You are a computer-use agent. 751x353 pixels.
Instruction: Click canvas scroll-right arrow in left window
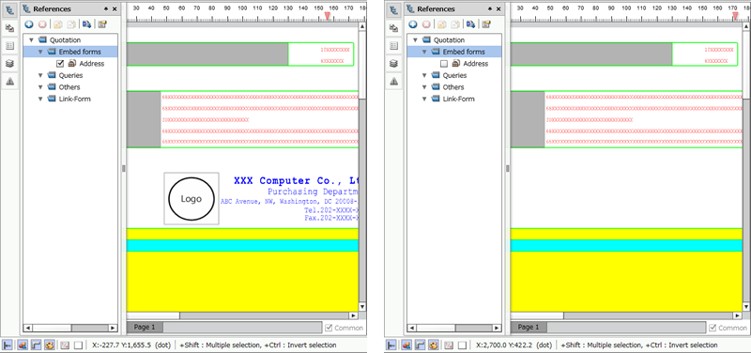coord(354,315)
